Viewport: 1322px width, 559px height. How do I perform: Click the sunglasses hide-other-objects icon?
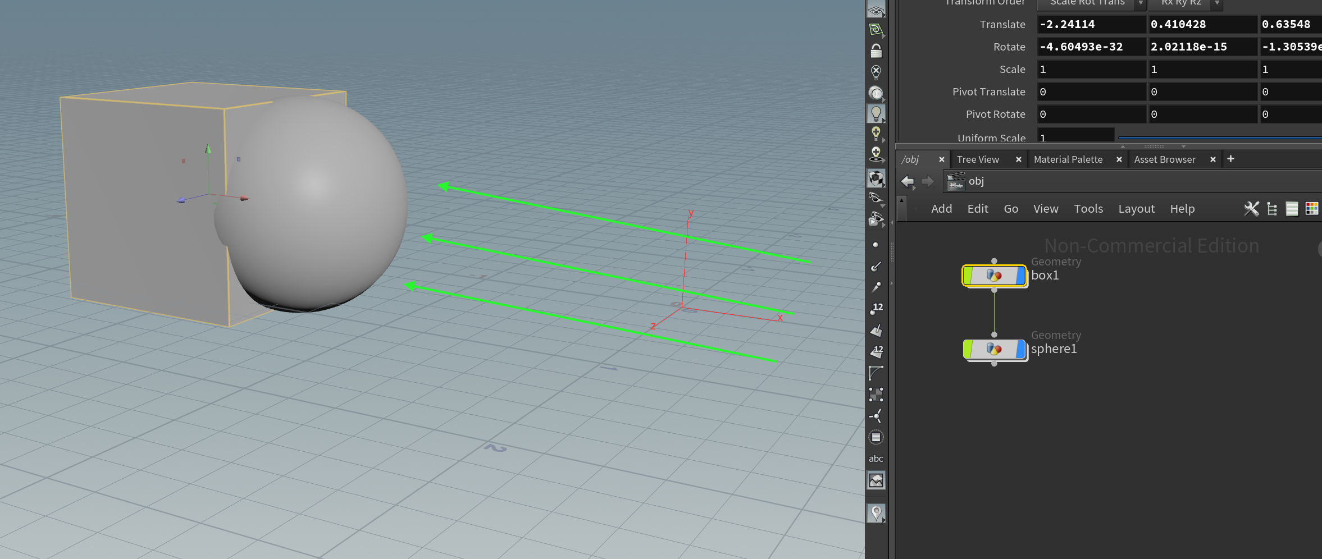(x=876, y=198)
